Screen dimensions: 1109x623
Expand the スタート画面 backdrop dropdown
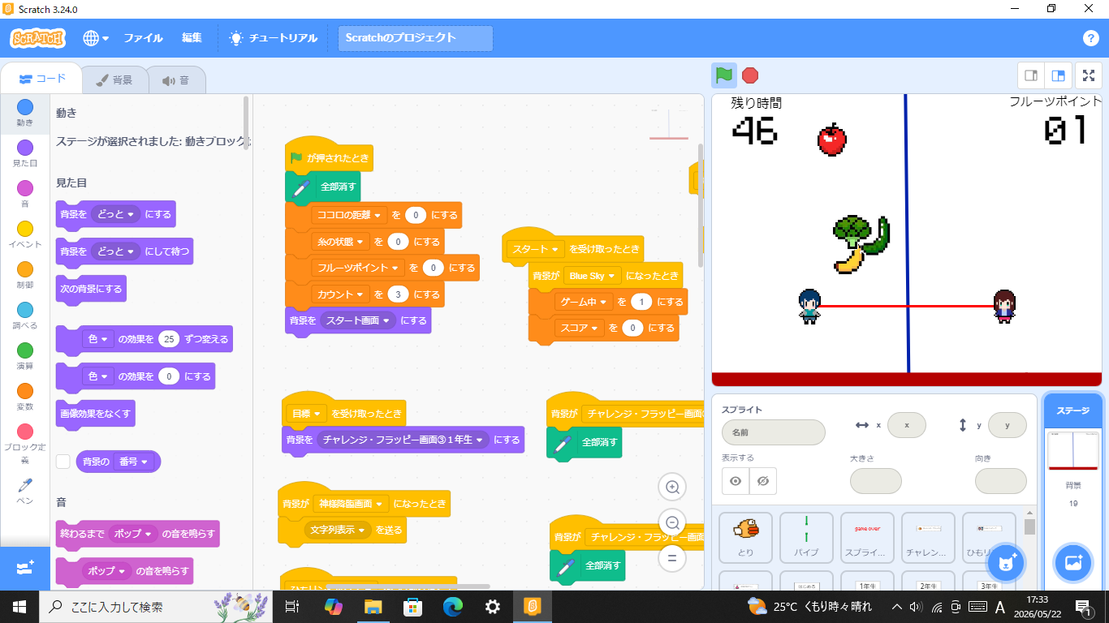[386, 320]
